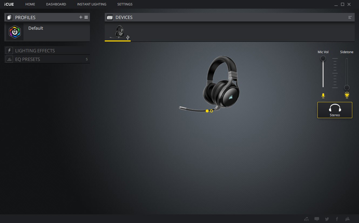This screenshot has height=223, width=359.
Task: Open the devices panel options menu
Action: pos(350,17)
